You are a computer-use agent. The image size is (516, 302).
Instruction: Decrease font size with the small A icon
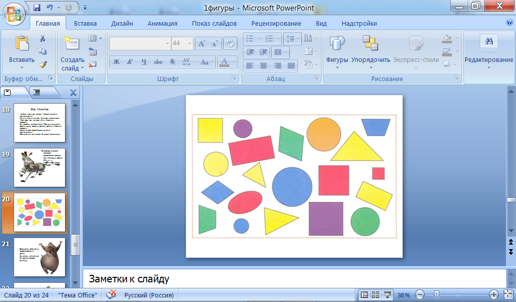(215, 43)
